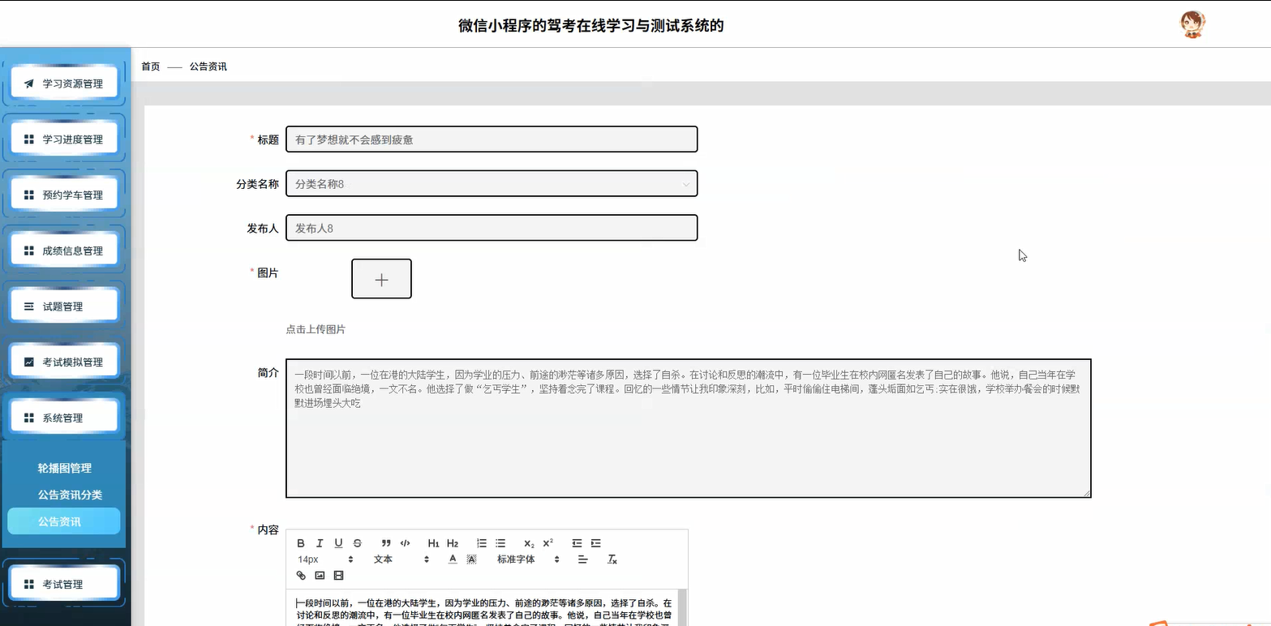Apply Heading 2 style

[453, 543]
